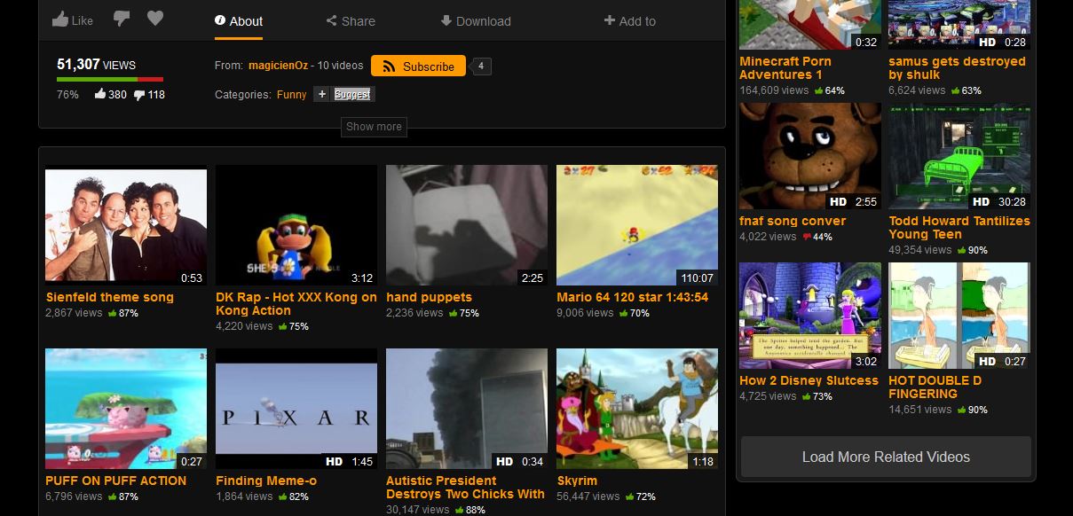Open the Mario 64 120 star title link
1073x516 pixels.
point(632,297)
